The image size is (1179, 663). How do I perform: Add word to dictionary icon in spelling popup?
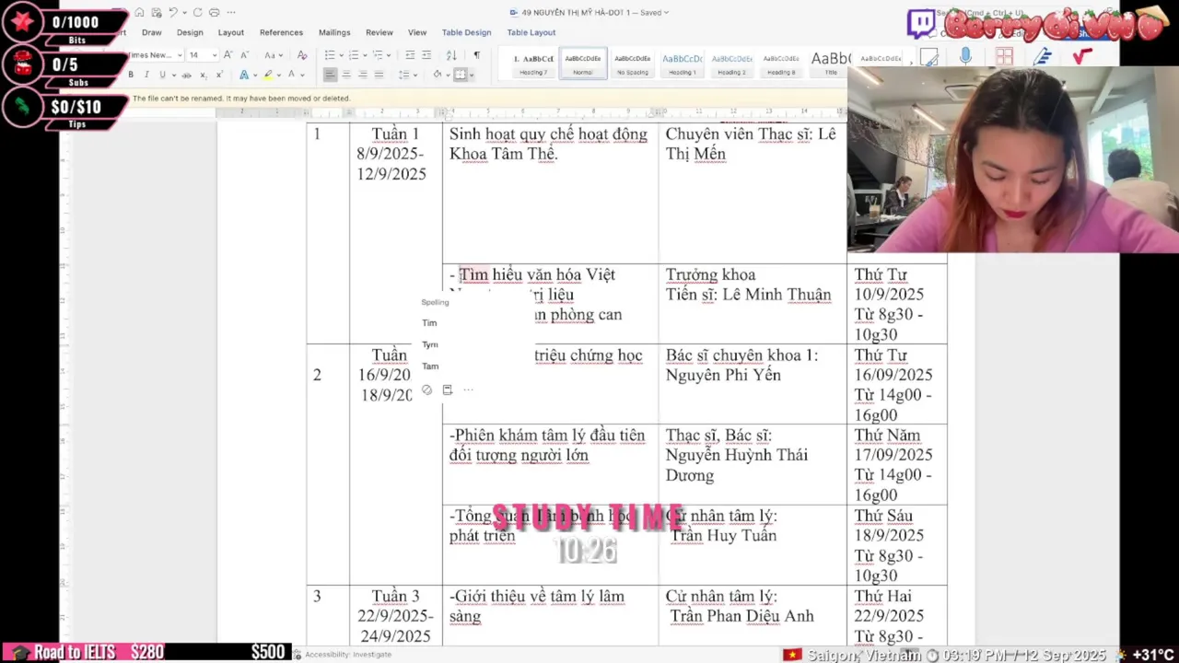(448, 390)
